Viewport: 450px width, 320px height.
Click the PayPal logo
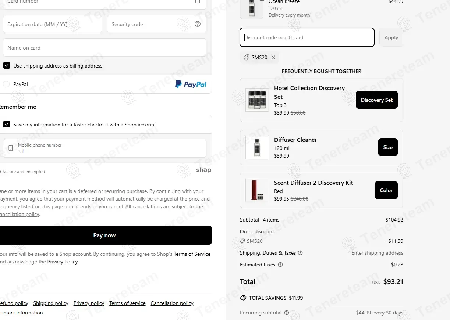pos(191,84)
